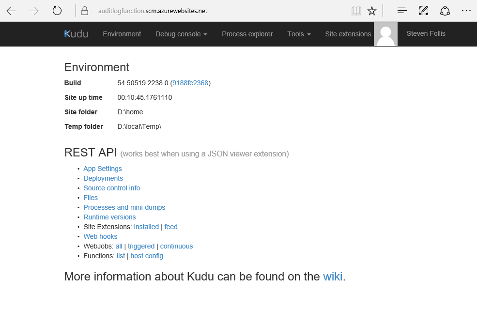The image size is (477, 310).
Task: Expand the Debug console dropdown
Action: click(181, 34)
